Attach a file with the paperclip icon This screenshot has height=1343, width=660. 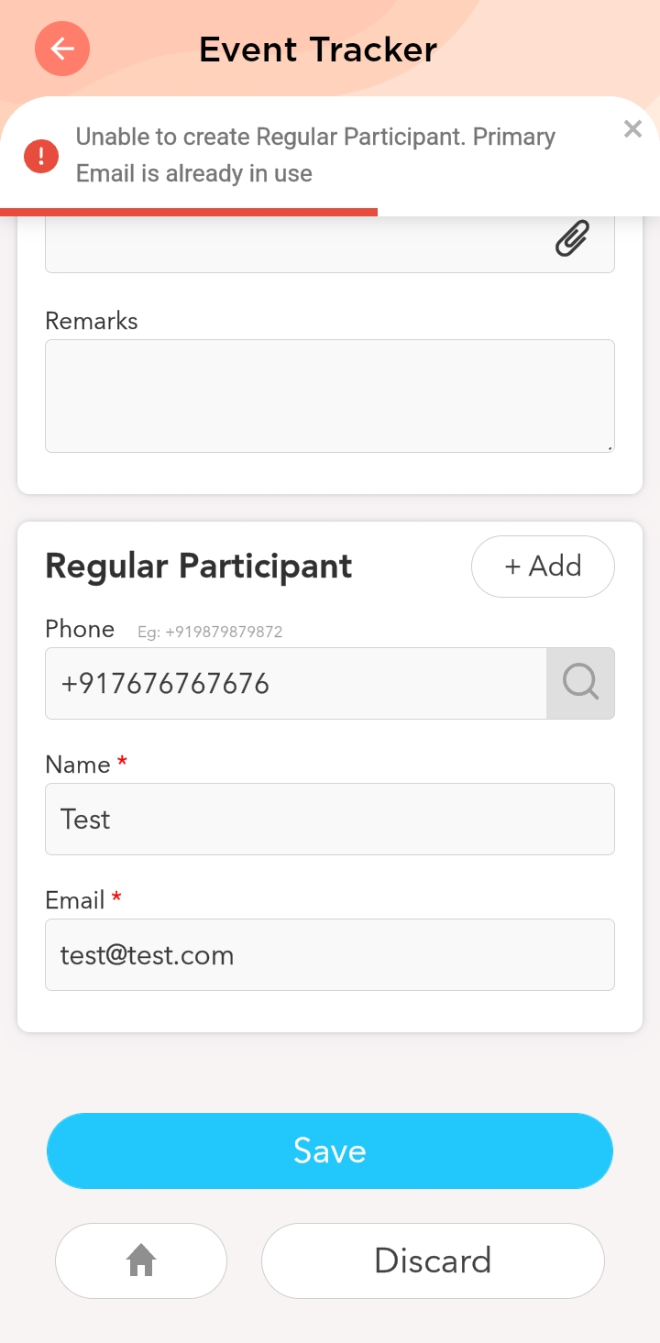pyautogui.click(x=572, y=239)
